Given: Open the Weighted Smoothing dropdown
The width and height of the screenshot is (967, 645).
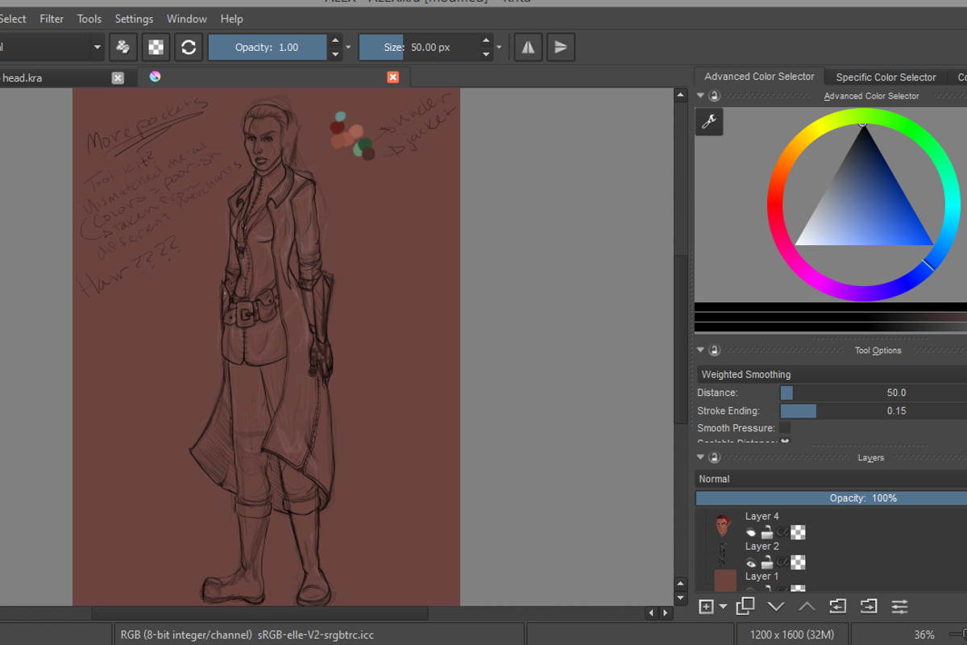Looking at the screenshot, I should [830, 374].
